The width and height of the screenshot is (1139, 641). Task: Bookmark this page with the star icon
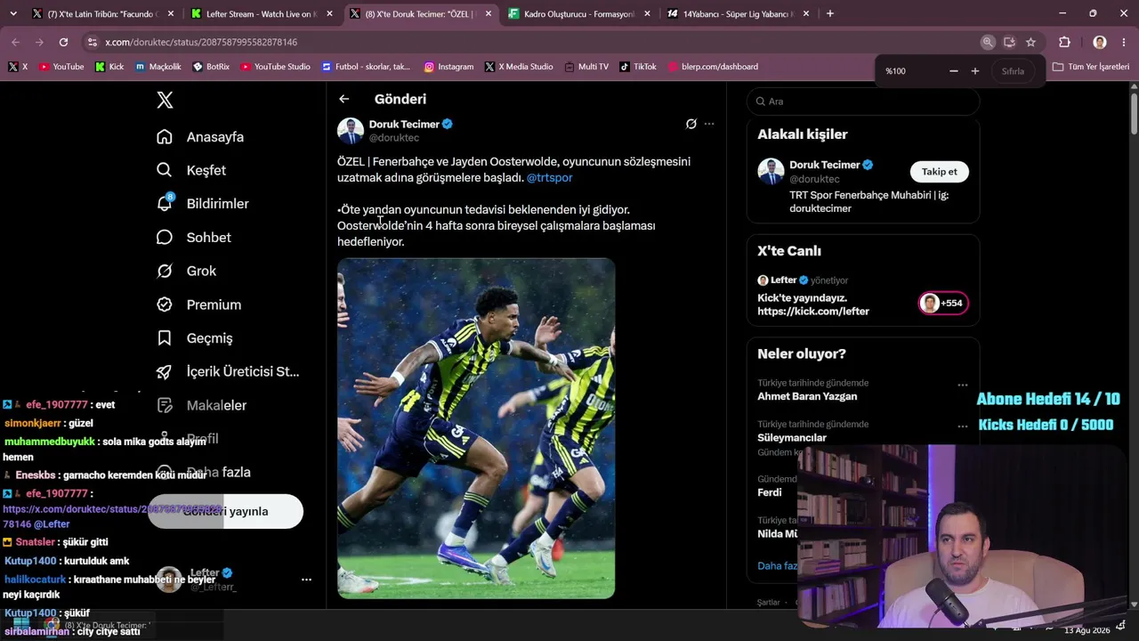pos(1030,42)
